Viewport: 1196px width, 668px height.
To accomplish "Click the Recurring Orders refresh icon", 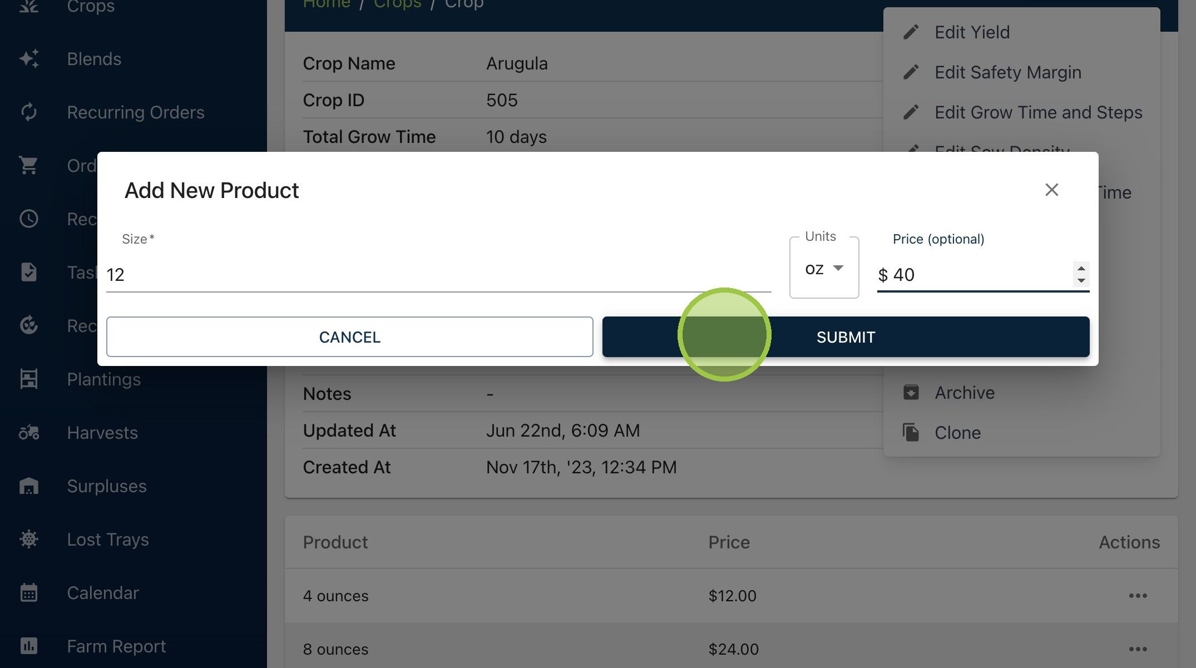I will (29, 112).
